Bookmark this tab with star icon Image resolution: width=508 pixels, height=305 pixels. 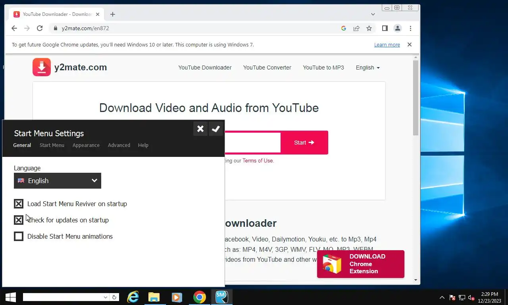369,28
